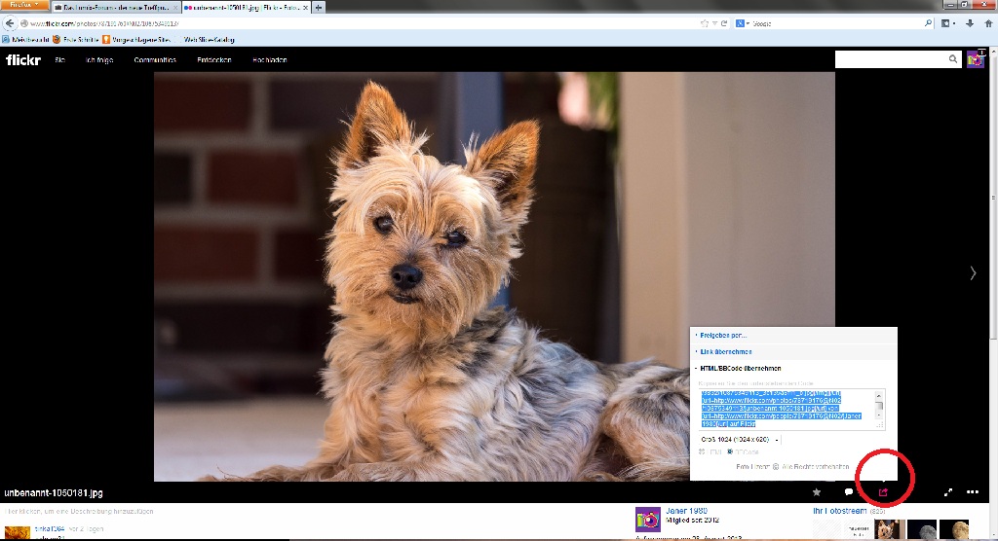Open the three-dots more options menu
This screenshot has height=541, width=998.
click(x=973, y=492)
